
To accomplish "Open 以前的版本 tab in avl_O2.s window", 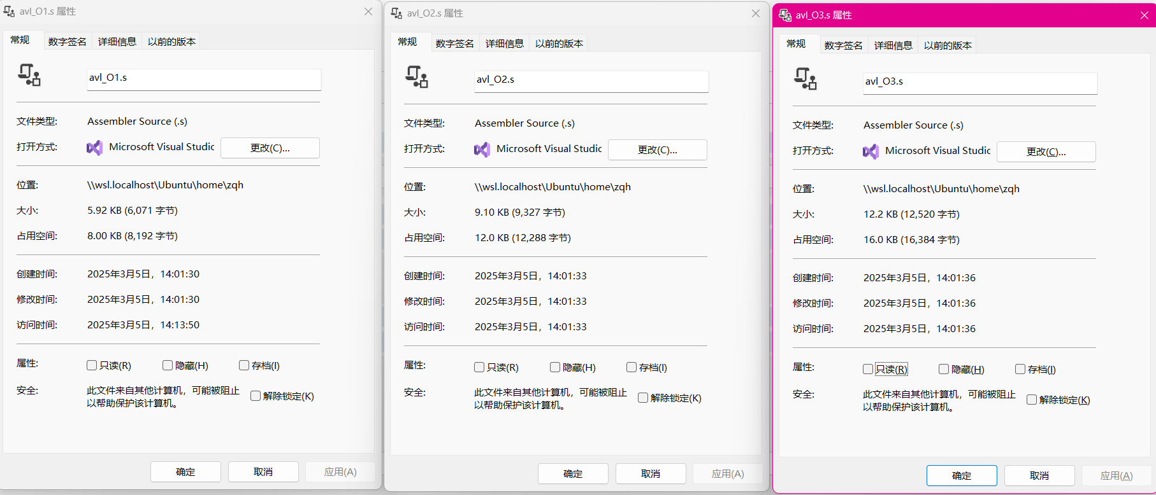I will coord(559,43).
